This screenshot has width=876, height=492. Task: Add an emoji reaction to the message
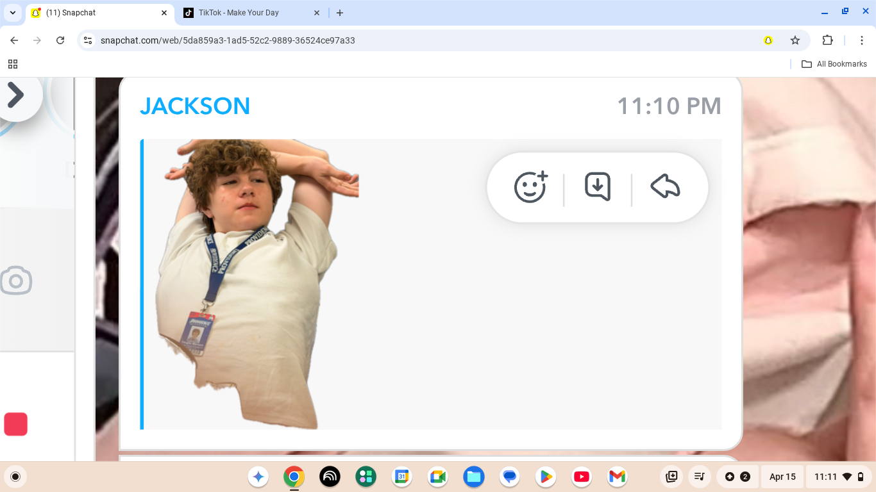pos(530,188)
